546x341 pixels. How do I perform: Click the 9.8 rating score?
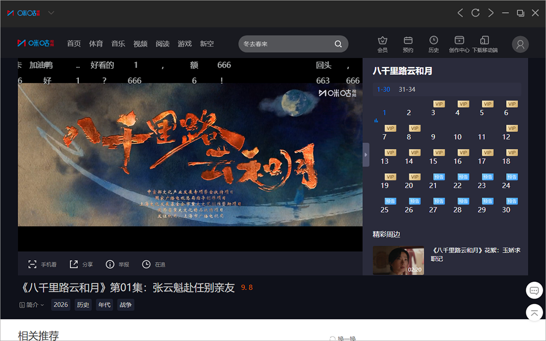tap(247, 287)
